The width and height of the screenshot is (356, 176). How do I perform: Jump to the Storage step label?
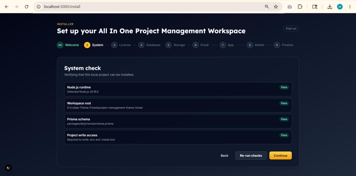[179, 45]
